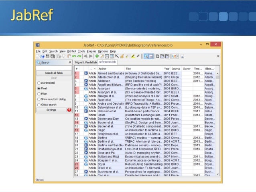
Task: Select the Bose and Pal entry row
Action: click(x=145, y=153)
